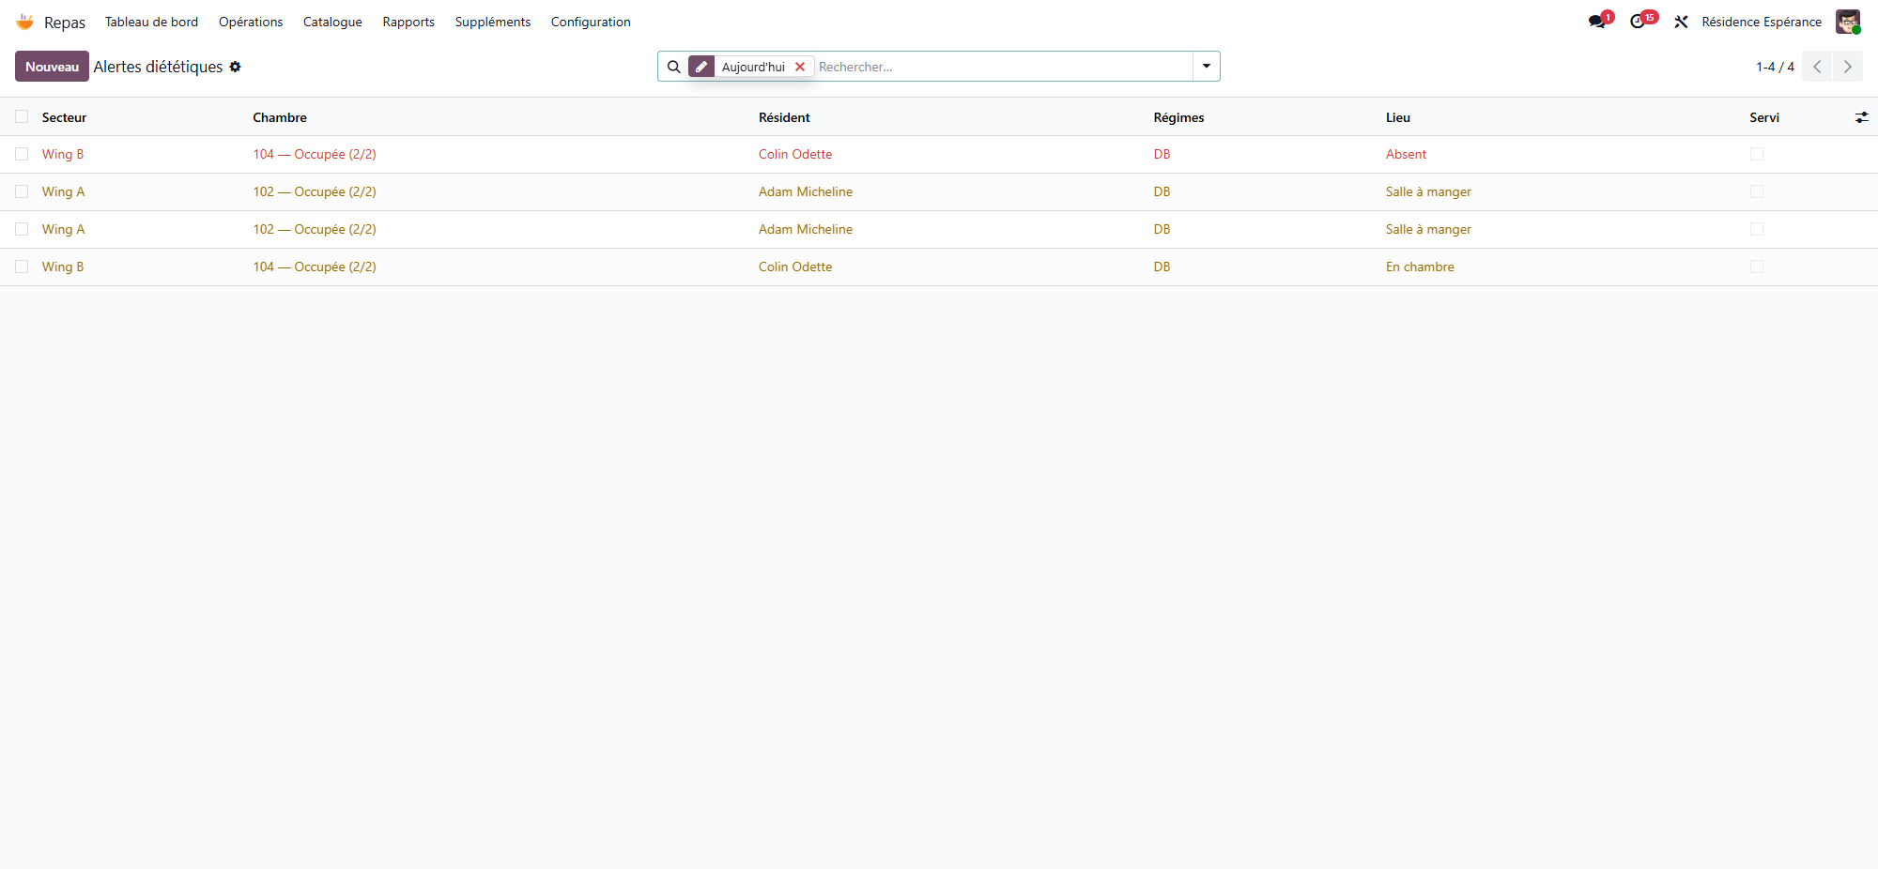Open Tableau de bord menu
This screenshot has height=869, width=1878.
point(151,22)
